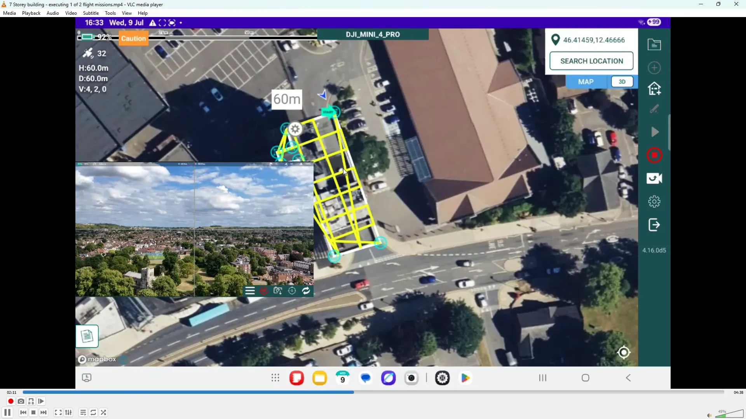Screen dimensions: 746x419
Task: Toggle the playlist view
Action: [x=83, y=413]
